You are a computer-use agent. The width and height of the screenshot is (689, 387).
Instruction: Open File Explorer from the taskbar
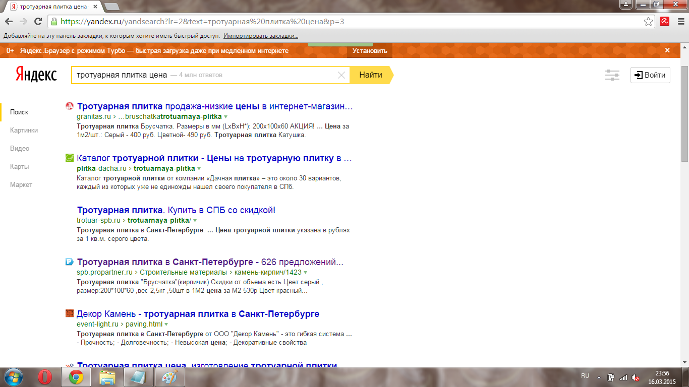(x=107, y=377)
